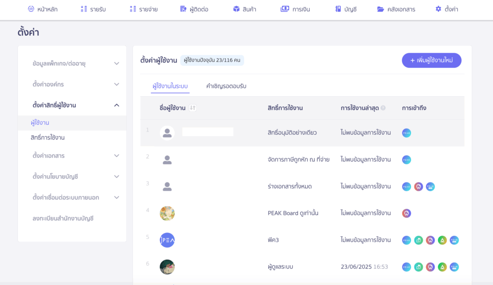This screenshot has height=285, width=493.
Task: Click 23/06/2025 16:53 last-used timestamp
Action: [364, 267]
